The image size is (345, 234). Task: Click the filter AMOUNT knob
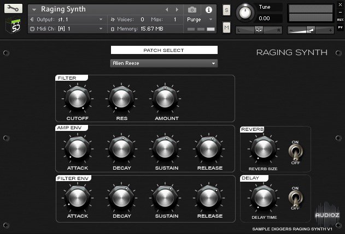point(165,99)
